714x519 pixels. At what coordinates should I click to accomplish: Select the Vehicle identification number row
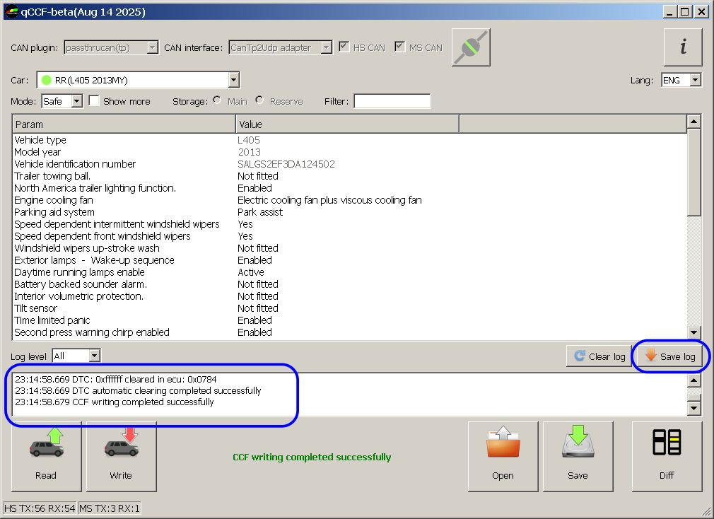[x=350, y=164]
